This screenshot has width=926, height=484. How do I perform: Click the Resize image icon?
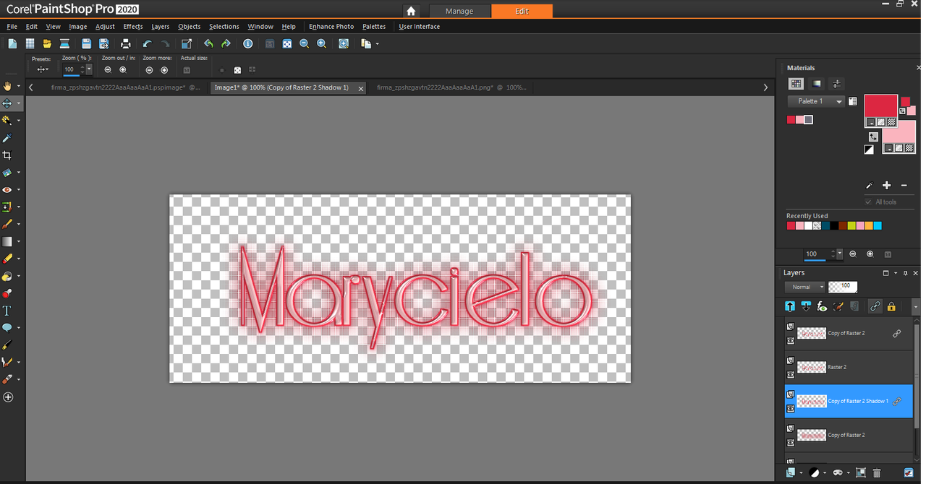pos(186,44)
